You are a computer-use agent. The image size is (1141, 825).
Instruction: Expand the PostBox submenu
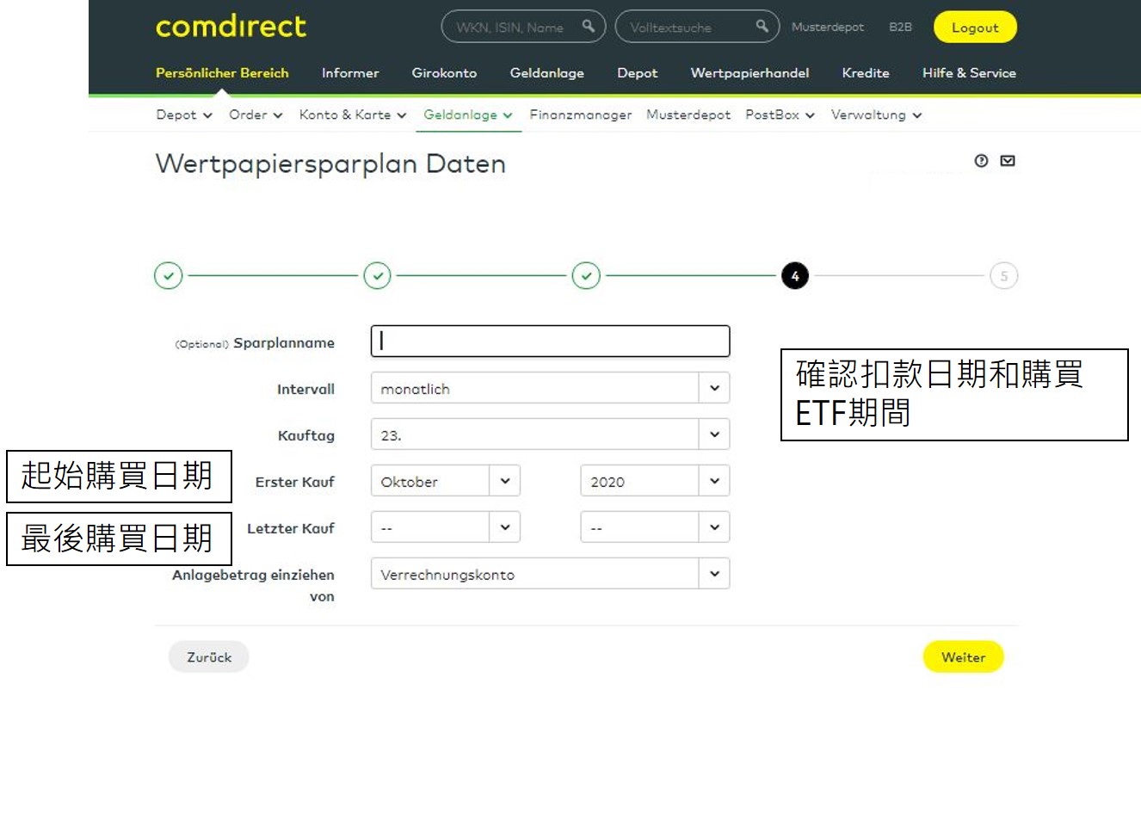[780, 115]
